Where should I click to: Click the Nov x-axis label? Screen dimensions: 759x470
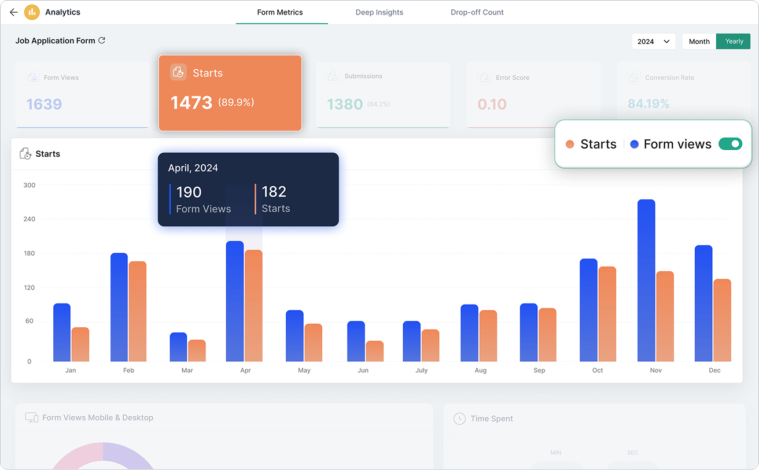656,371
